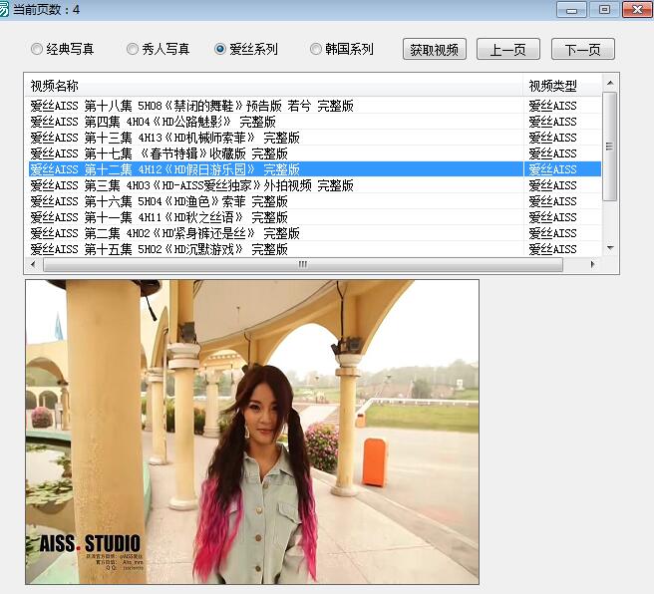The width and height of the screenshot is (654, 594).
Task: Click the horizontal scrollbar left arrow
Action: coord(33,264)
